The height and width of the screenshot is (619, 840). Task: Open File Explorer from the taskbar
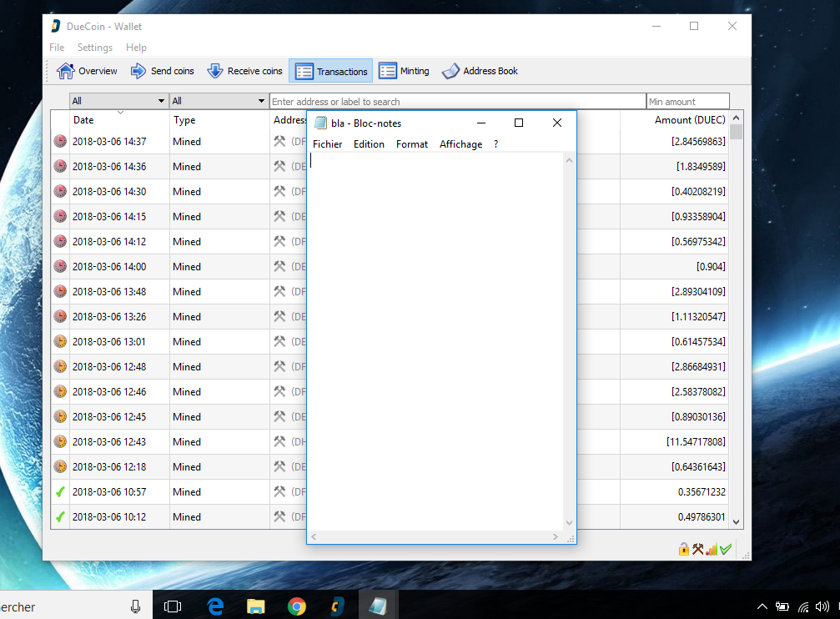point(255,606)
